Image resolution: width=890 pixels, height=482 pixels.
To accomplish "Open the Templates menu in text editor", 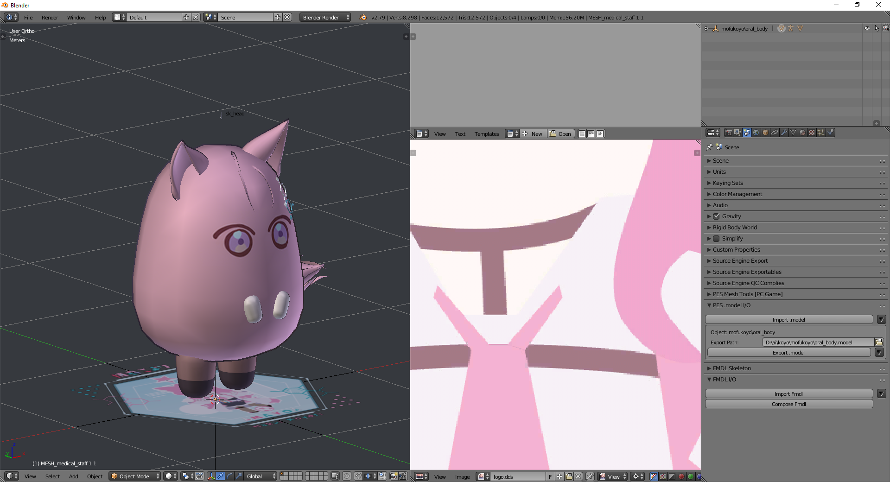I will point(486,133).
